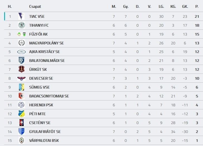Click the H. position column header

[x=10, y=6]
